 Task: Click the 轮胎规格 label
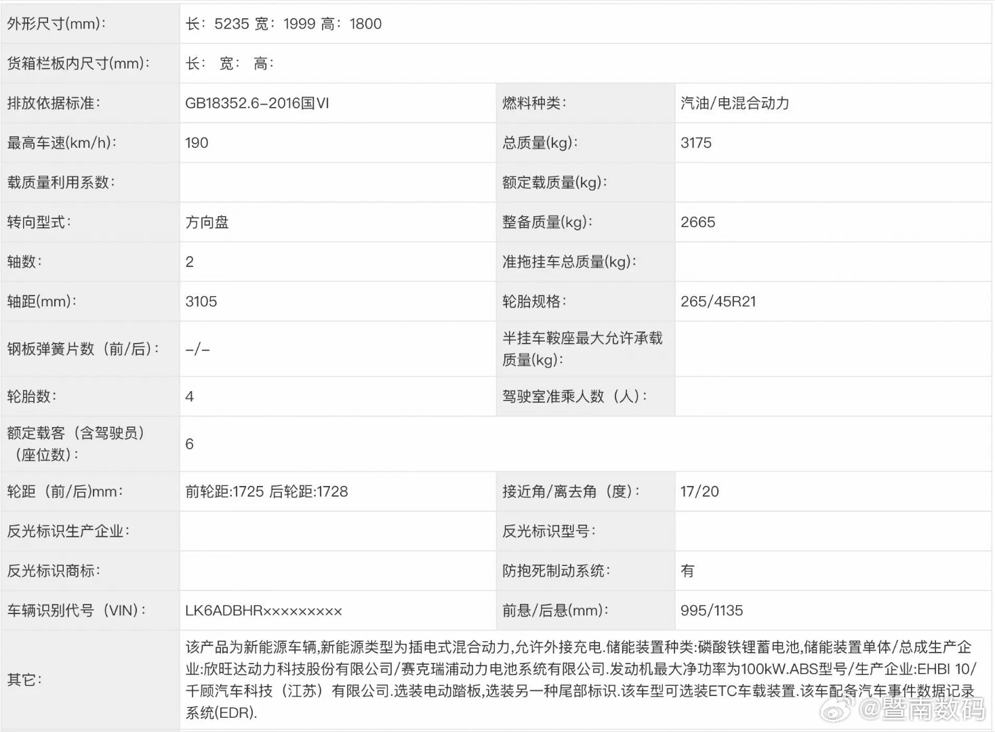(x=534, y=302)
